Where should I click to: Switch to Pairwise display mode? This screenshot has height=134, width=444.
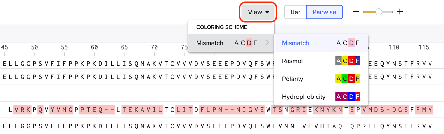pos(324,12)
